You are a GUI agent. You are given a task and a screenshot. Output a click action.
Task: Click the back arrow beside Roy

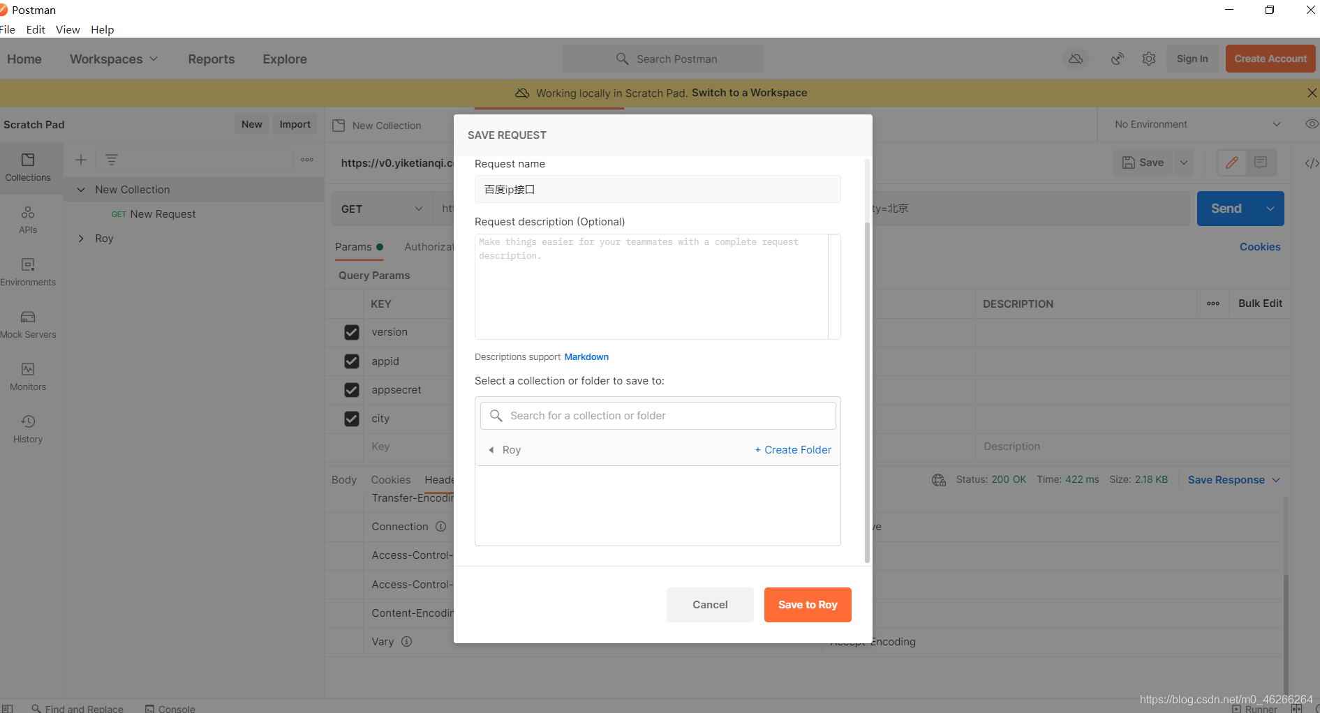point(491,450)
